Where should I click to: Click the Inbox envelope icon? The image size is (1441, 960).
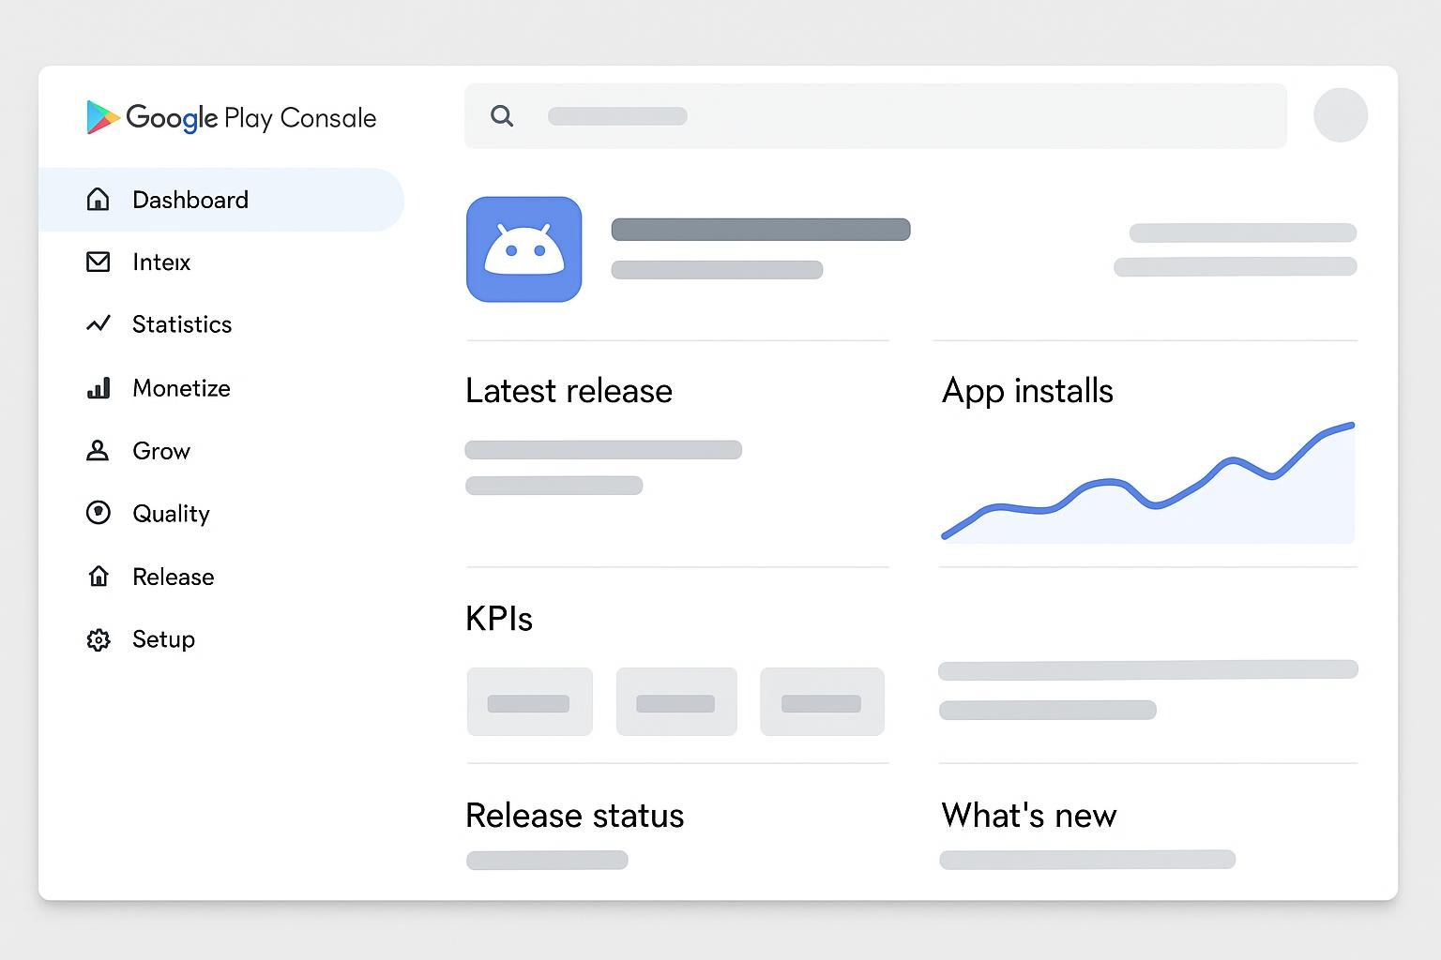click(99, 262)
